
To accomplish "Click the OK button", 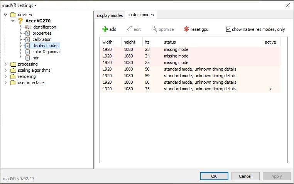I will pos(214,176).
